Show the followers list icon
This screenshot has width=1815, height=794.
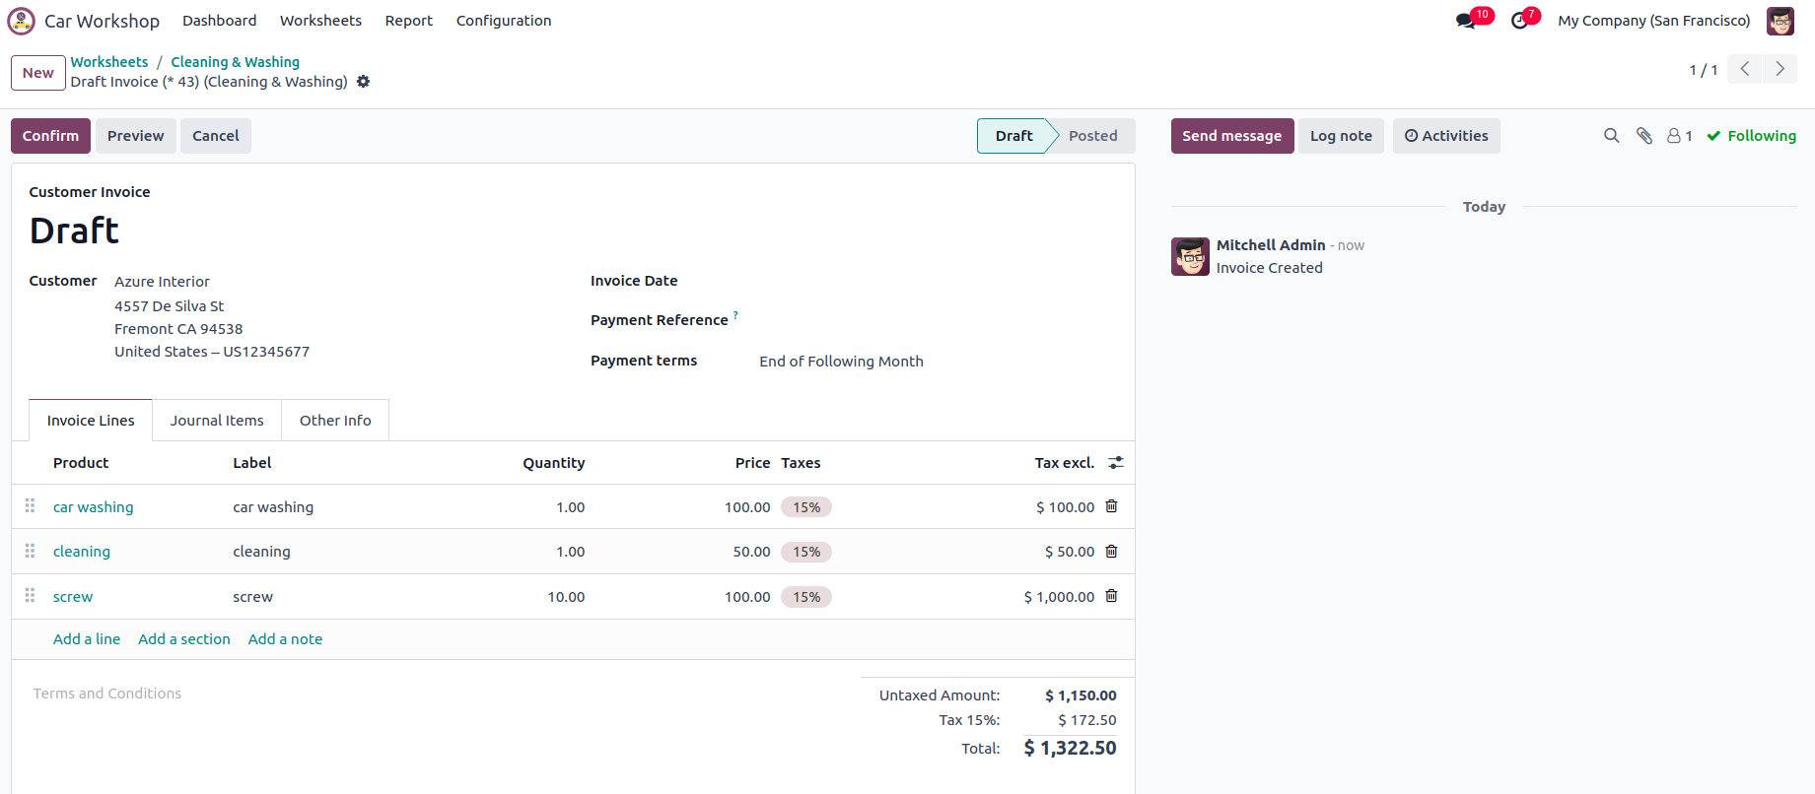click(x=1679, y=136)
